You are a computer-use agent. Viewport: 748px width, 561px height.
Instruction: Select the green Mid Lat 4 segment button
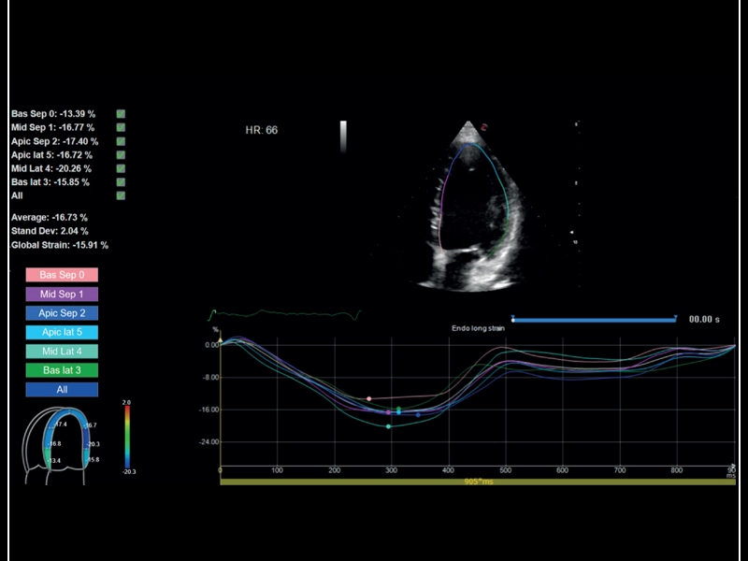pyautogui.click(x=61, y=351)
